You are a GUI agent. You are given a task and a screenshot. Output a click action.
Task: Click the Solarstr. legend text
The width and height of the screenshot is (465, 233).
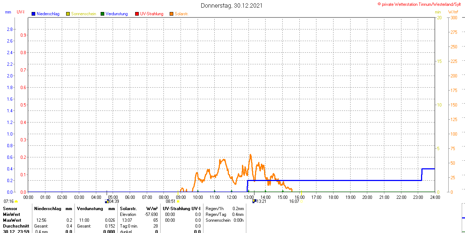point(181,14)
